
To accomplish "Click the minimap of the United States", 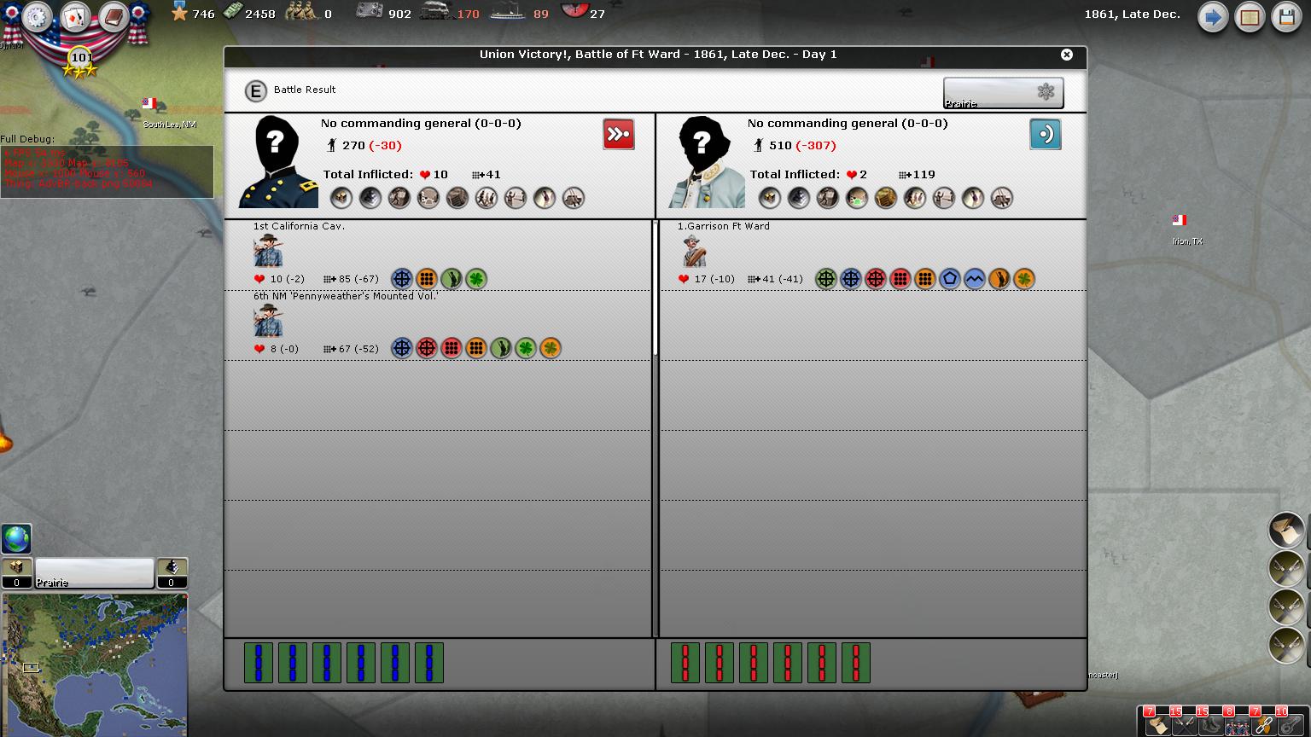I will click(x=94, y=663).
